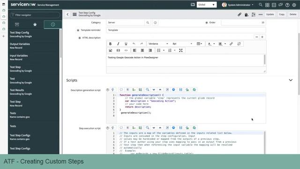Toggle syntax editor for Description generation script
This screenshot has width=300, height=169.
(113, 90)
